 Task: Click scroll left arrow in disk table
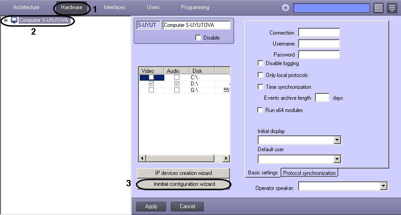(x=142, y=158)
